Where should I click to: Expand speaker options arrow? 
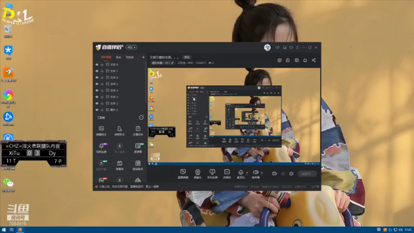click(x=262, y=173)
